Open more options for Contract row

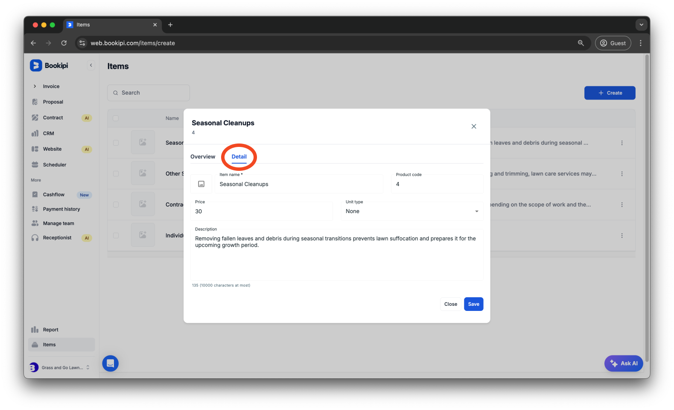622,205
